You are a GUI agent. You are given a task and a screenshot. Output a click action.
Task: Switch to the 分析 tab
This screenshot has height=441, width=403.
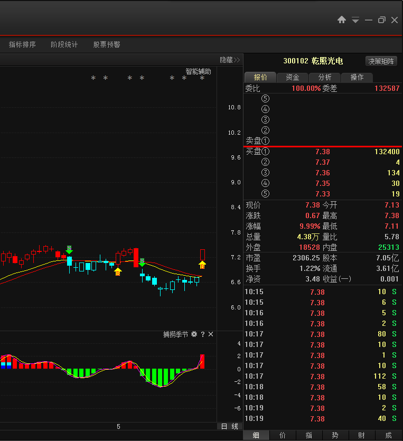pos(325,77)
